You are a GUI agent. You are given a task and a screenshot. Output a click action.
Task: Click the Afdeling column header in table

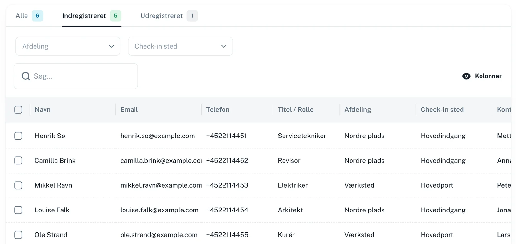click(x=358, y=110)
